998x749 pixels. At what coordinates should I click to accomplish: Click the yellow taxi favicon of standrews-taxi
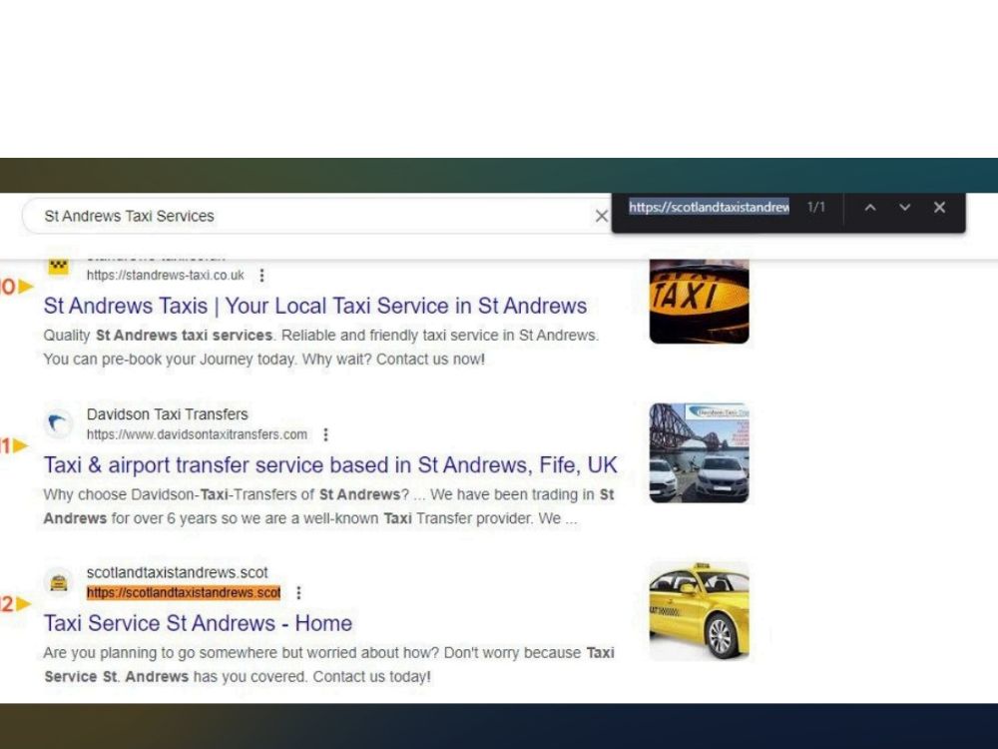pos(59,266)
